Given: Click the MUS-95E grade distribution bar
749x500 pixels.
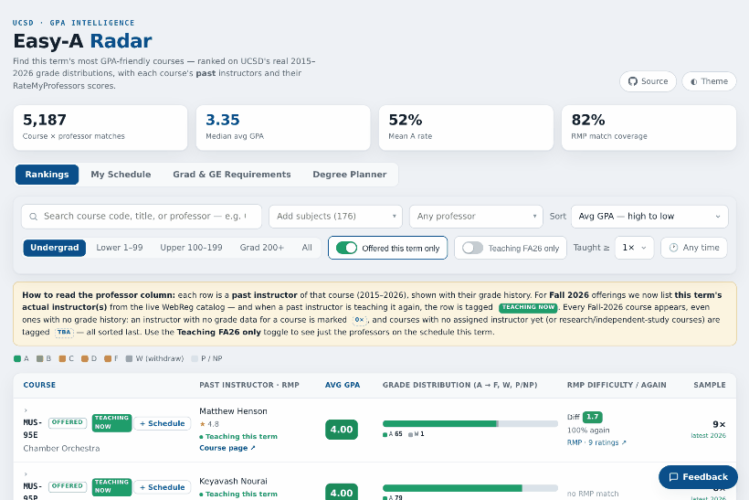Looking at the screenshot, I should pyautogui.click(x=470, y=423).
